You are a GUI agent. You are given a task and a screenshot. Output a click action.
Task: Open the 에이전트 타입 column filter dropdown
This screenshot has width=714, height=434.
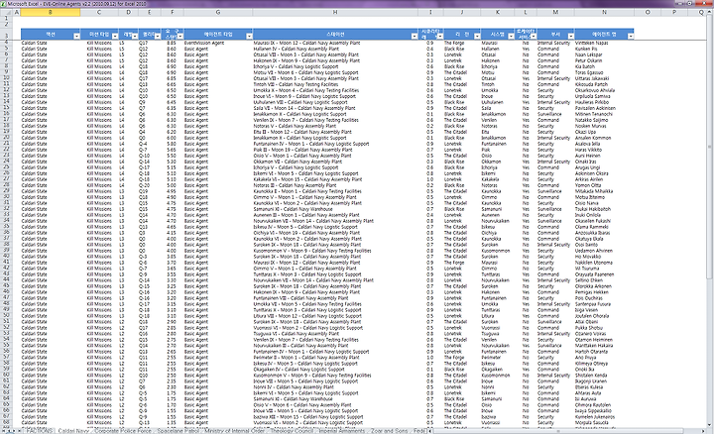point(249,36)
